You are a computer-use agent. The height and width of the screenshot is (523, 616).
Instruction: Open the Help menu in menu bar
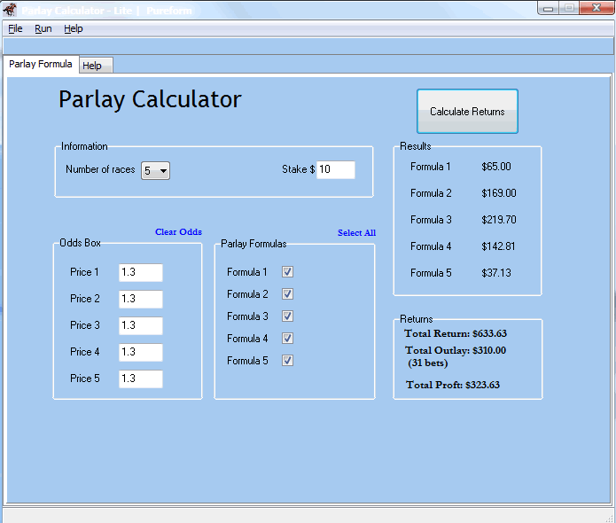74,28
